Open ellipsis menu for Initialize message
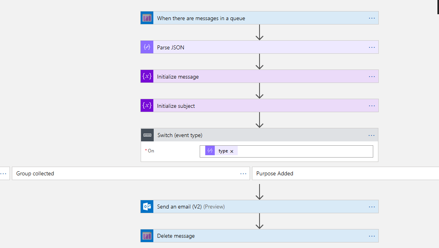Image resolution: width=439 pixels, height=248 pixels. (372, 77)
